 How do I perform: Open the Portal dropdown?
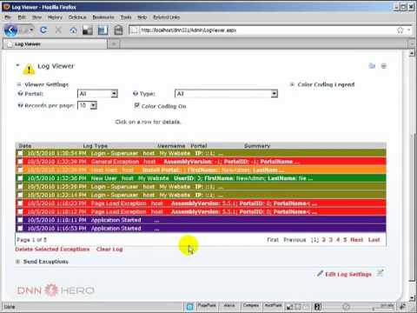click(97, 94)
